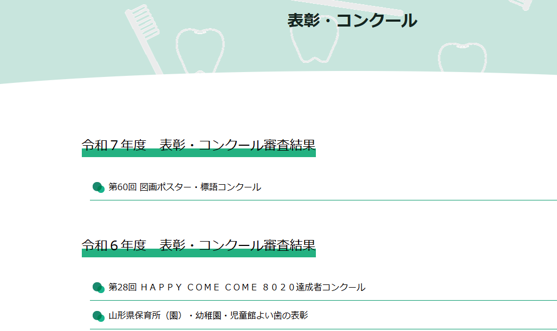
Task: Click the green underline bar under 令和７年度
Action: [198, 153]
